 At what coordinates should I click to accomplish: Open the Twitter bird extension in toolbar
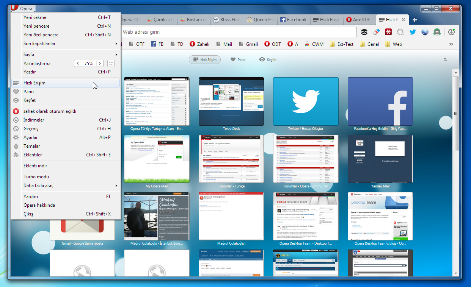(x=413, y=32)
